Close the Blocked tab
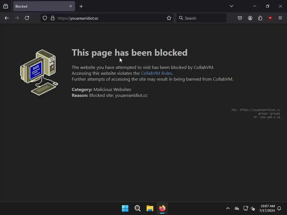The width and height of the screenshot is (287, 215). pos(70,6)
